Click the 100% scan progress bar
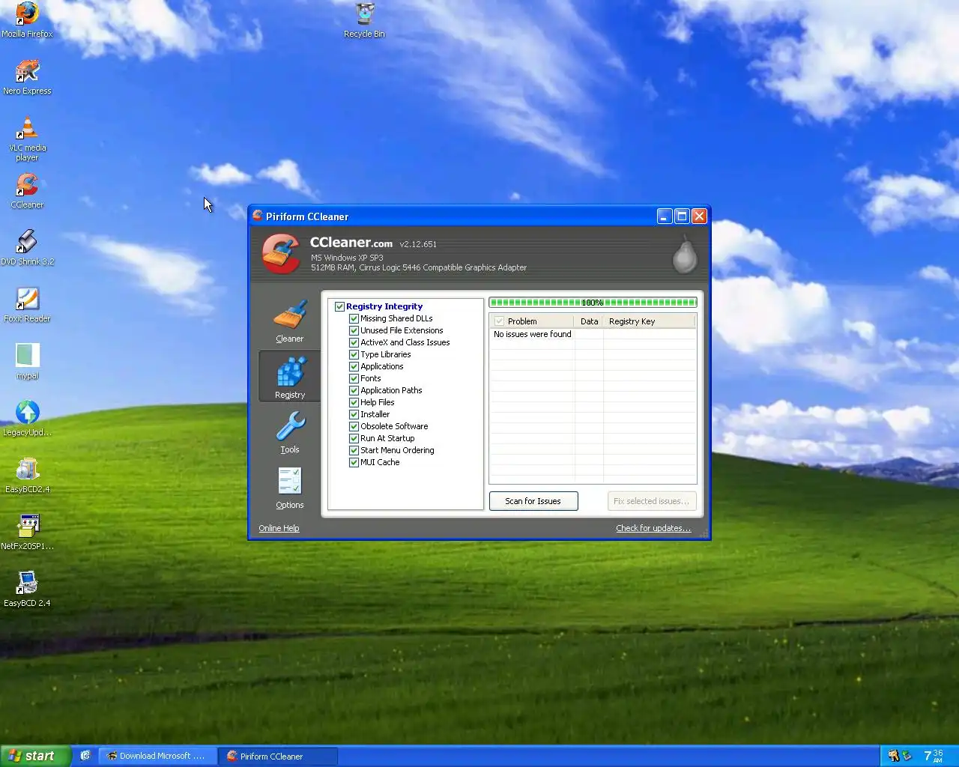The image size is (959, 767). coord(593,303)
